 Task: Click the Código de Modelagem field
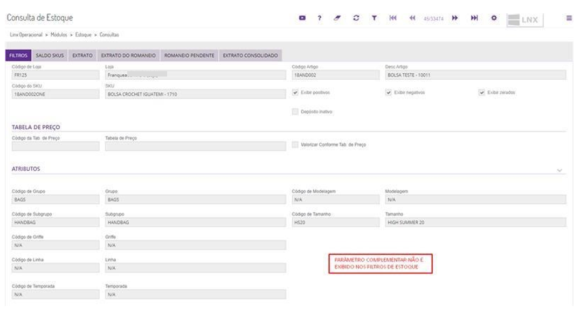335,199
